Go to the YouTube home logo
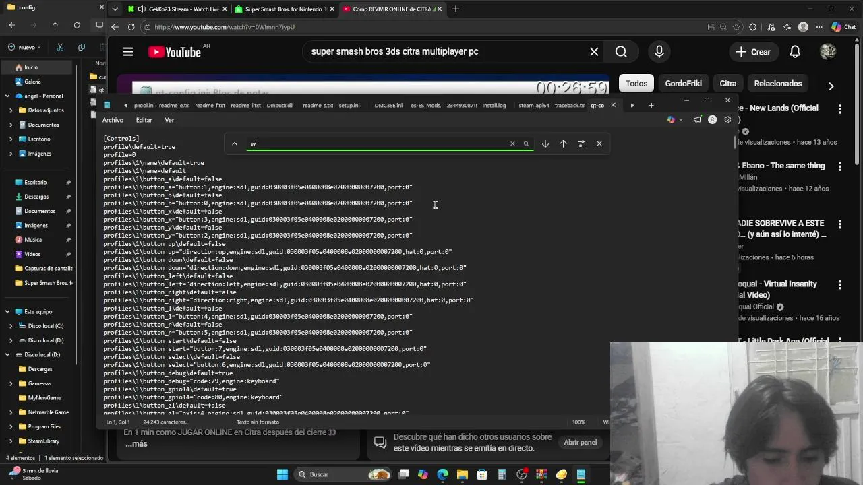 (175, 52)
